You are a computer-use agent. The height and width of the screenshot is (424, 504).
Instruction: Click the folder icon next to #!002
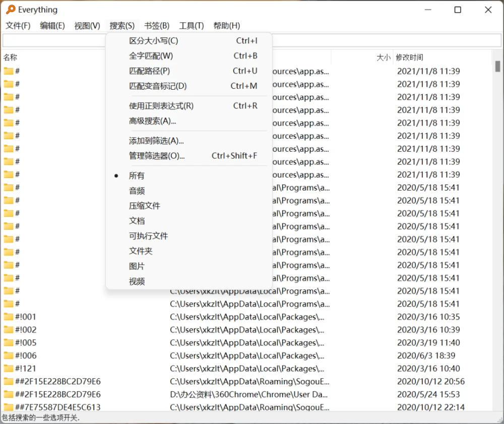point(10,329)
